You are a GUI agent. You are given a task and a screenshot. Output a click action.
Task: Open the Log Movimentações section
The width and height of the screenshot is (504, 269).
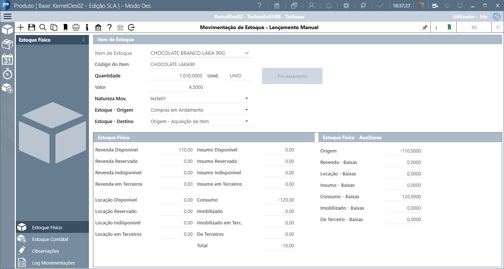tap(52, 263)
